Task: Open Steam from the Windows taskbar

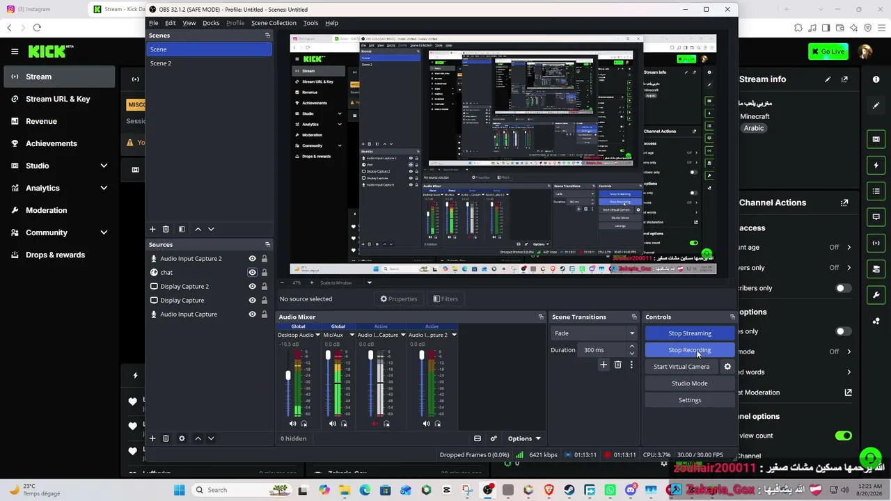Action: [x=569, y=490]
